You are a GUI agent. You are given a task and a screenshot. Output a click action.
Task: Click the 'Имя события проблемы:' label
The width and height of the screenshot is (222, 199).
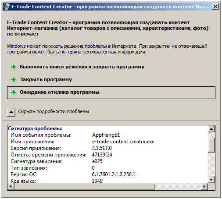(41, 135)
